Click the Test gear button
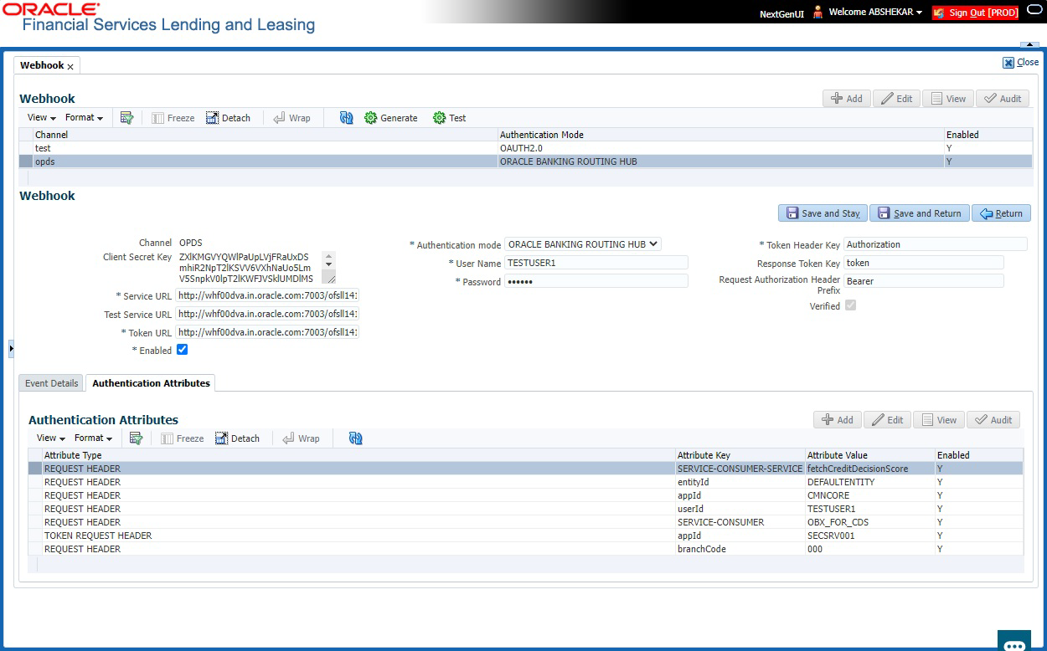The image size is (1047, 651). point(450,118)
